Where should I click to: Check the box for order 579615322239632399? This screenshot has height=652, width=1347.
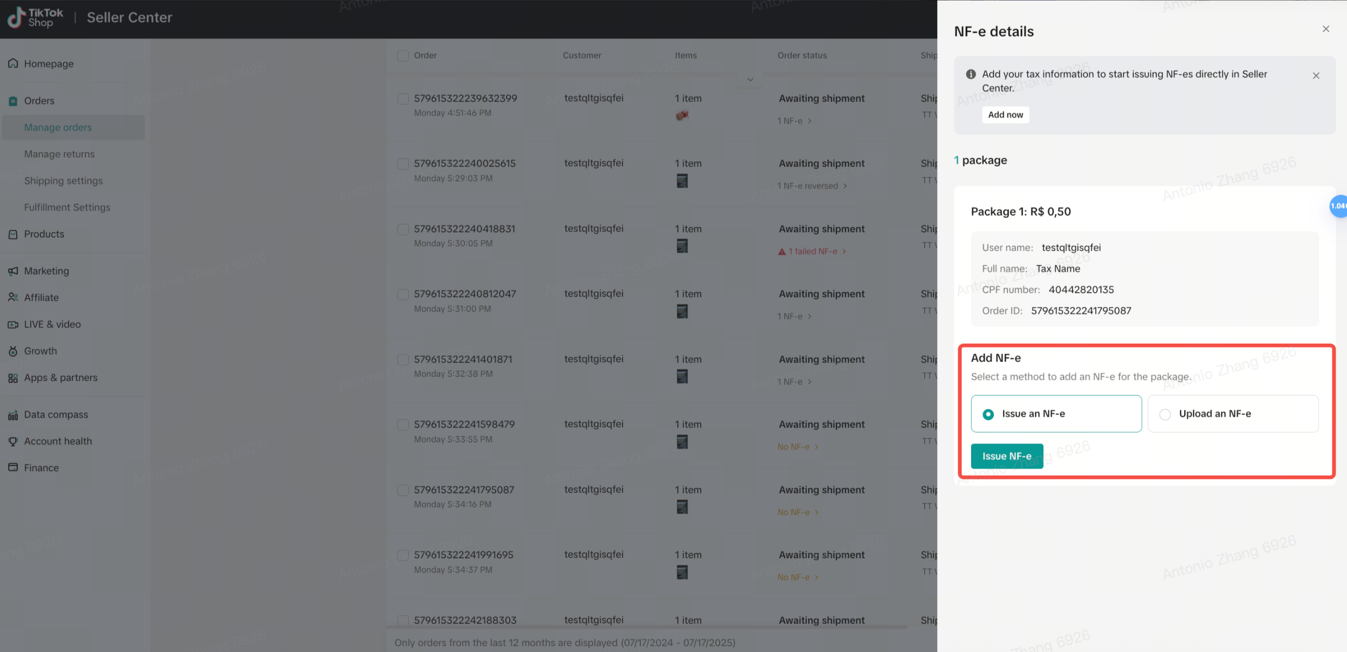click(403, 99)
